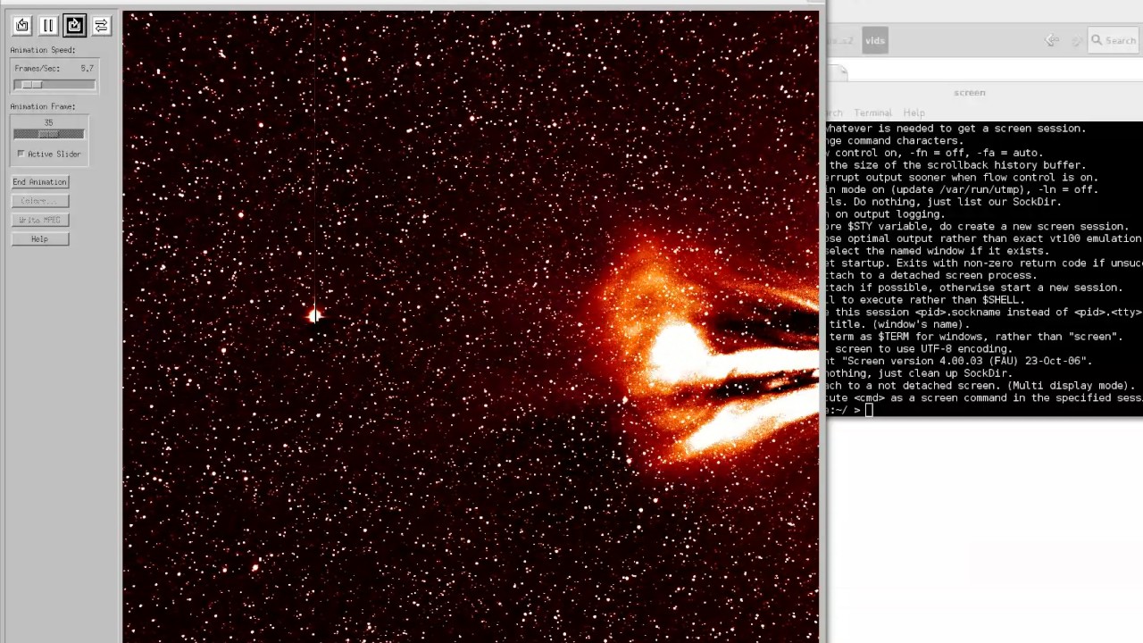
Task: Click the Write MPEG button
Action: coord(39,220)
